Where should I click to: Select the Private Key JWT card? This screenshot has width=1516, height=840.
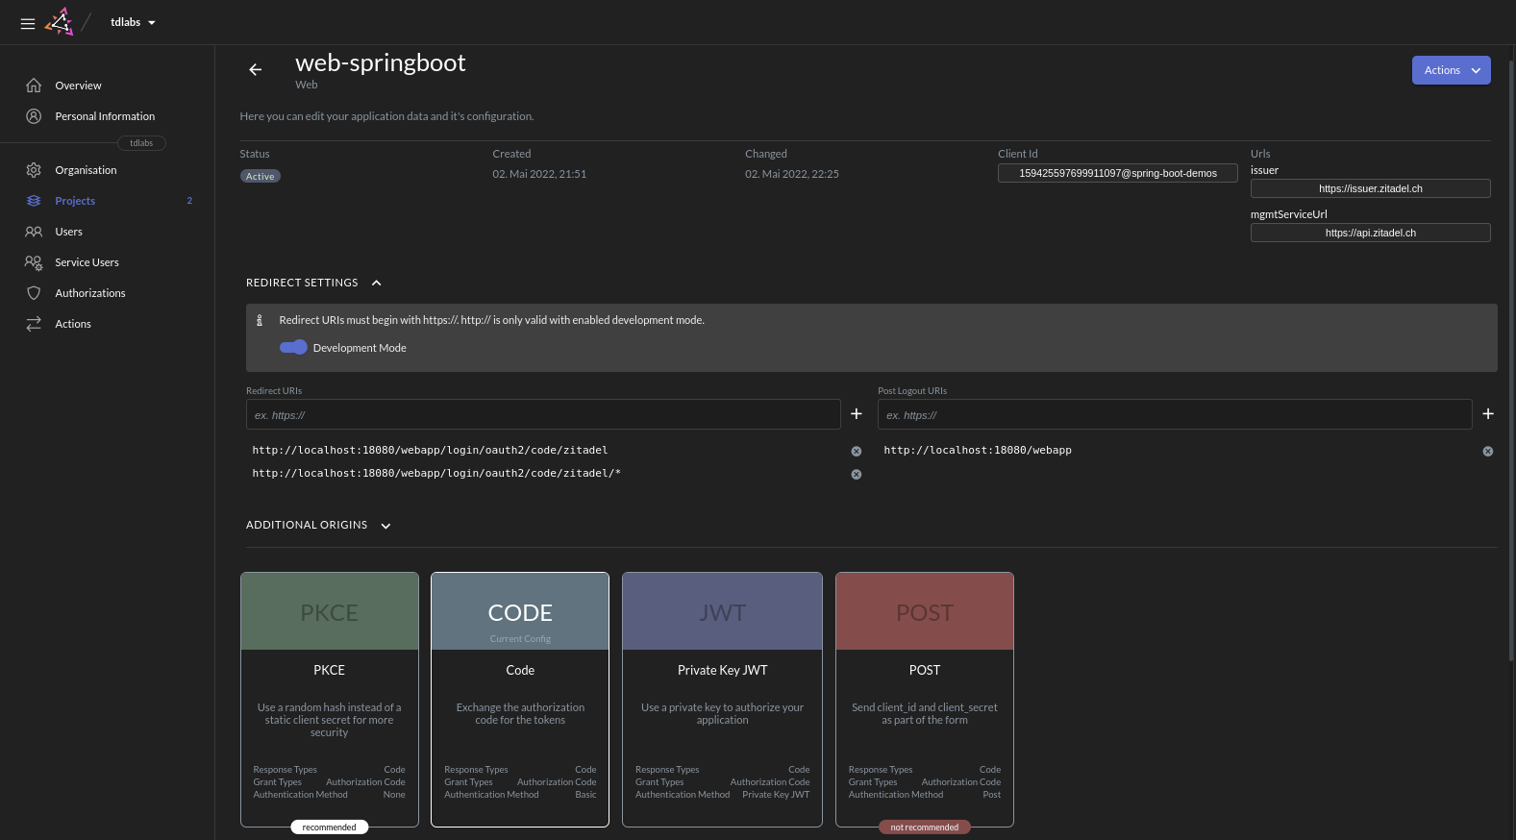(722, 700)
